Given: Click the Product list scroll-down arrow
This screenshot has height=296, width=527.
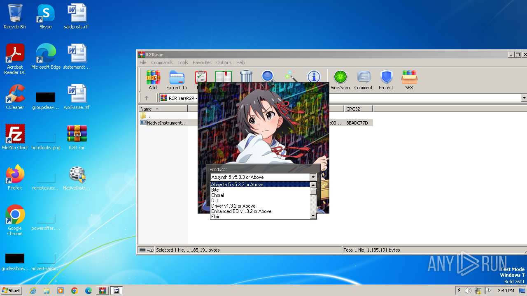Looking at the screenshot, I should coord(313,216).
